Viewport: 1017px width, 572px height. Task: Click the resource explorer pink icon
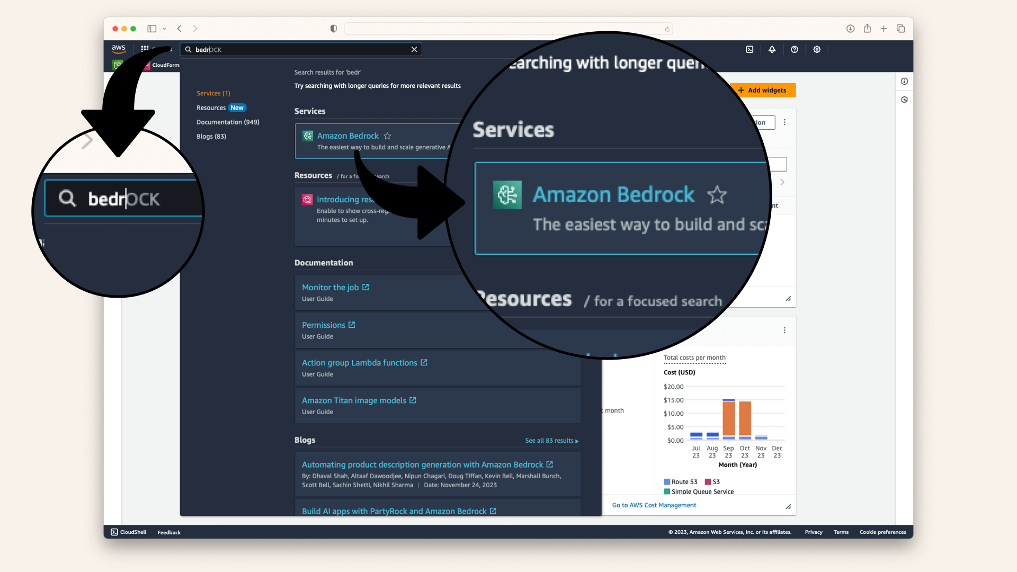(307, 200)
